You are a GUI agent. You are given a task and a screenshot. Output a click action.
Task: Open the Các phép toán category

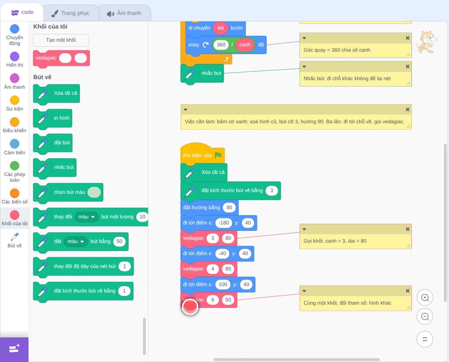point(14,172)
